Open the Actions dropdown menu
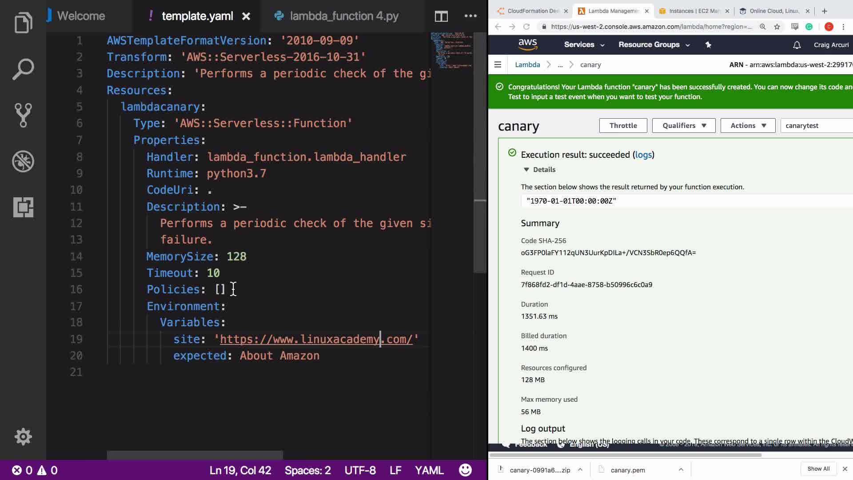This screenshot has width=853, height=480. (x=748, y=125)
